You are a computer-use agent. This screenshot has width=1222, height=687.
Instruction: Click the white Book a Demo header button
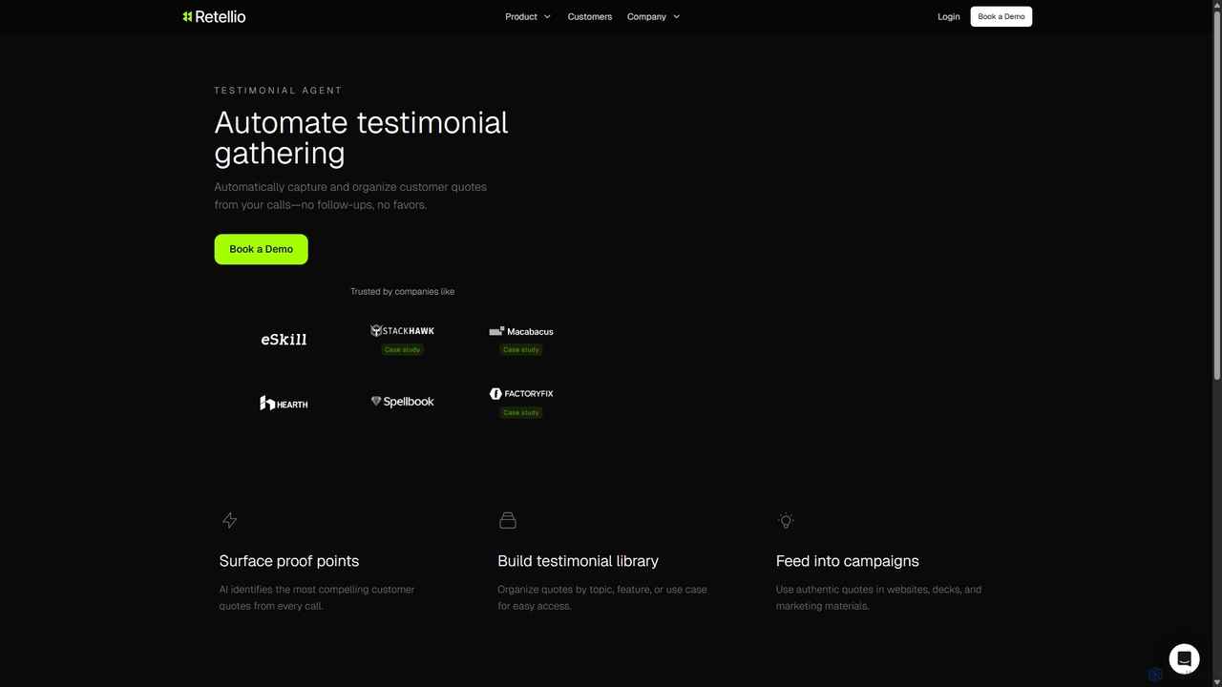1001,16
